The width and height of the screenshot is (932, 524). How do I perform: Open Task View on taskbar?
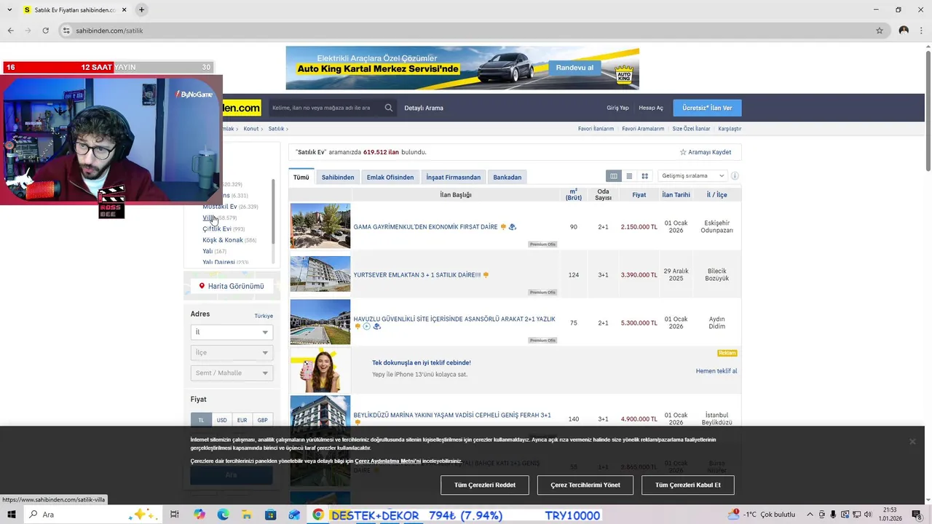point(175,515)
